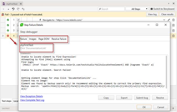
Task: Click step 2 green passed status icon
Action: tap(8, 25)
